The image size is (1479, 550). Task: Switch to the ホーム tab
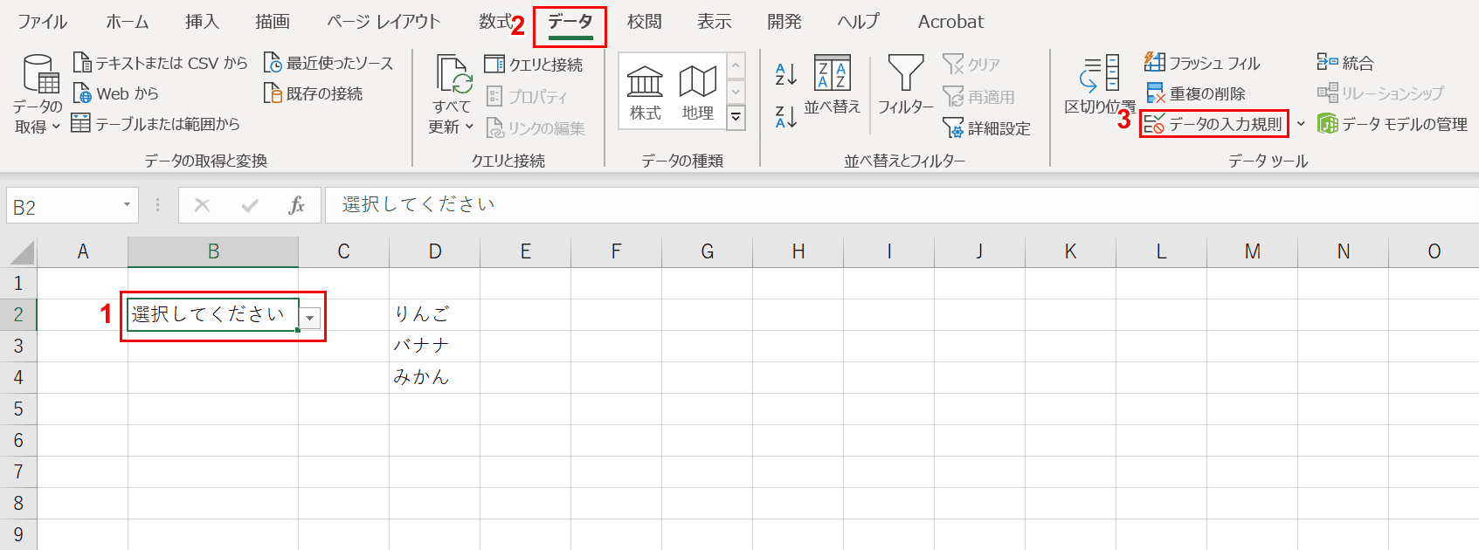(x=128, y=22)
